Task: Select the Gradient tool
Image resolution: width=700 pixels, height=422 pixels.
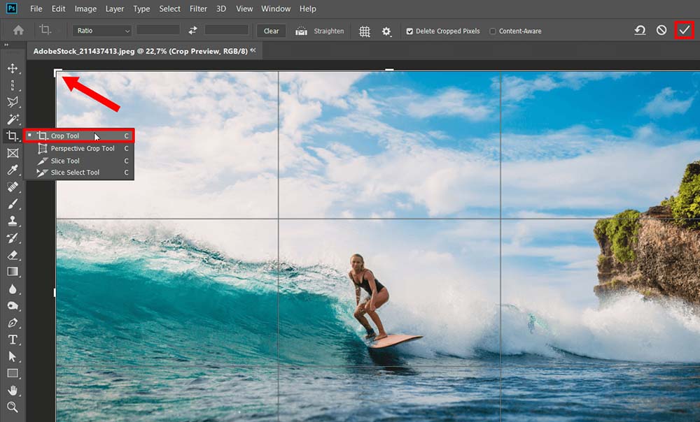Action: [13, 272]
